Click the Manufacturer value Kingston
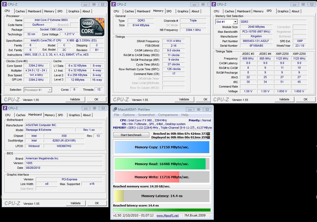This screenshot has height=222, width=317. pos(256,36)
